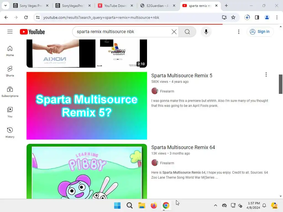This screenshot has height=212, width=283.
Task: Open Chrome three-dot menu
Action: 277,17
